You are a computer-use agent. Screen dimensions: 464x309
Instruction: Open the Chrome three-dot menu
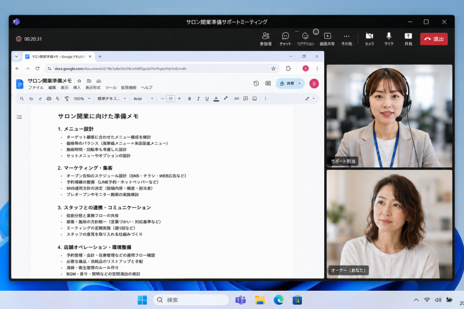tap(317, 68)
